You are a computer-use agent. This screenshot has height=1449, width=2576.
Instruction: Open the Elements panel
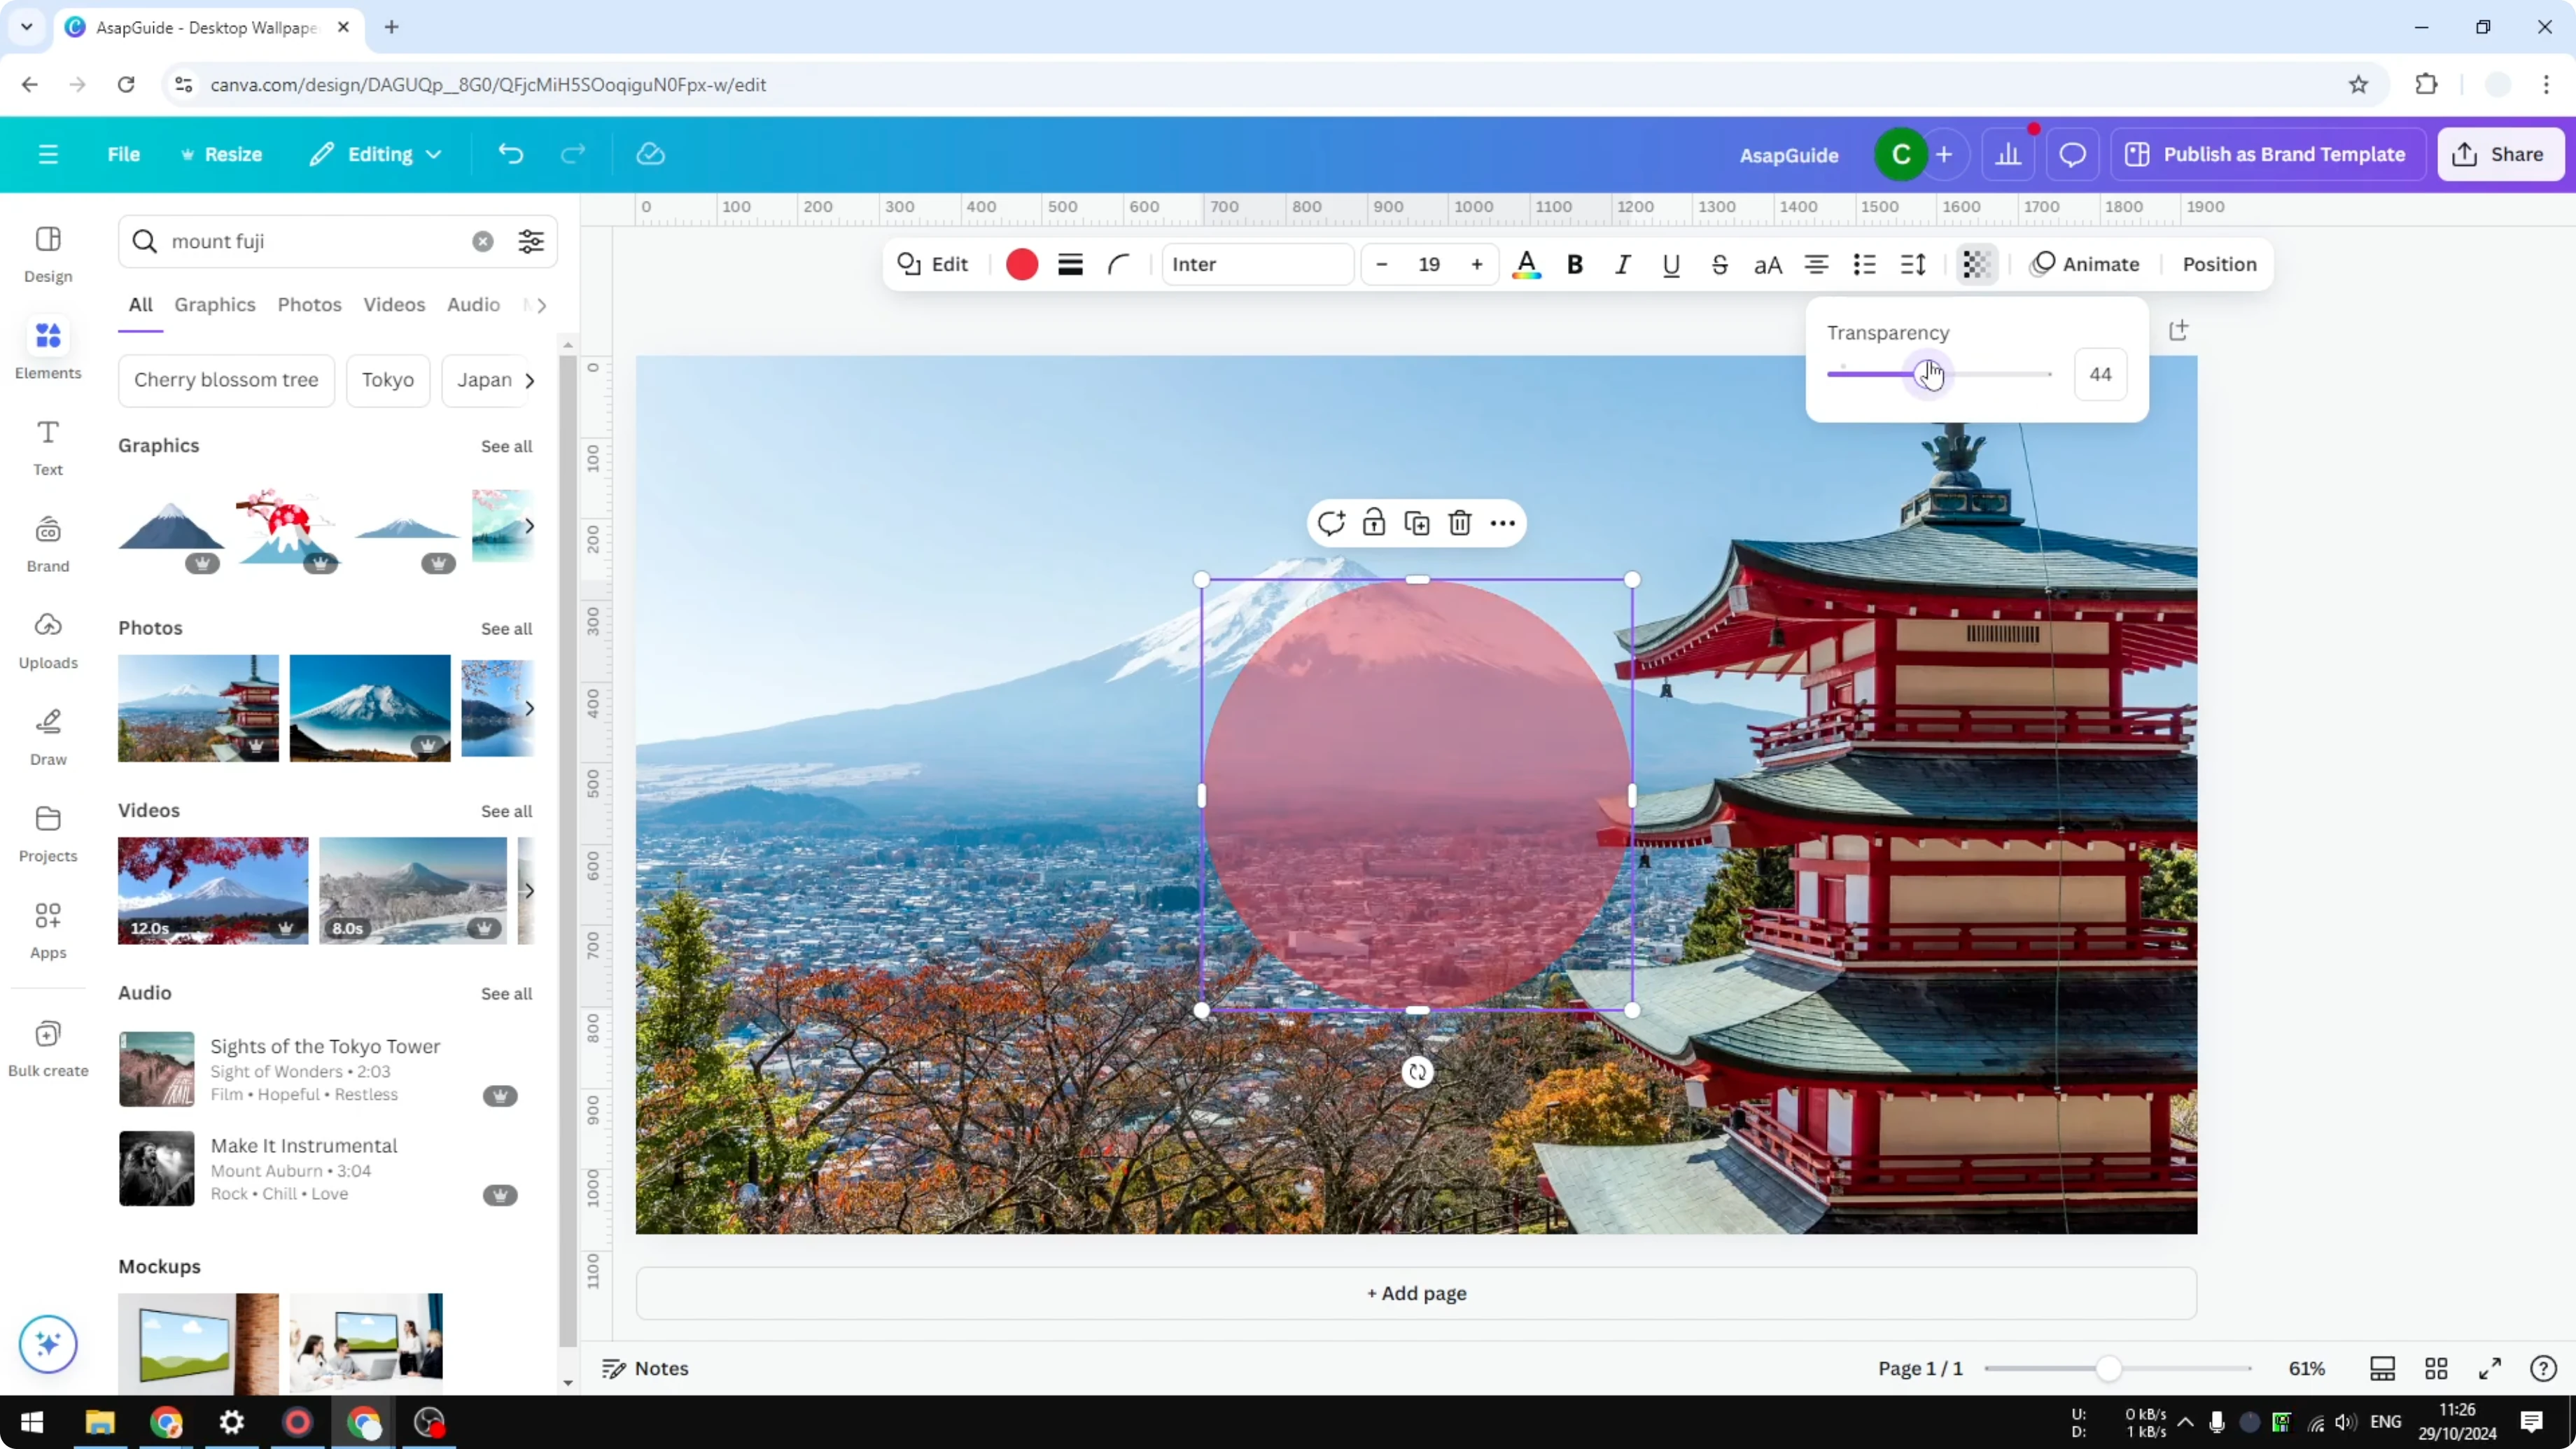coord(47,347)
